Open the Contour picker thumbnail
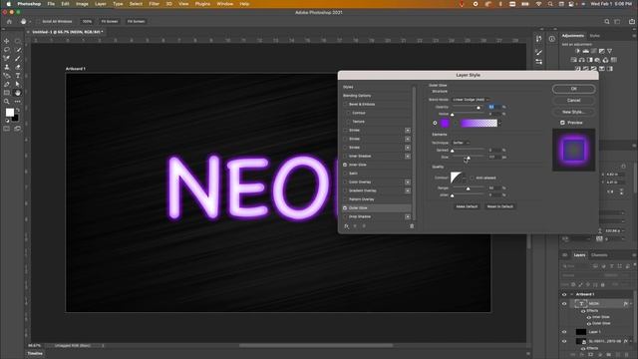 click(456, 178)
